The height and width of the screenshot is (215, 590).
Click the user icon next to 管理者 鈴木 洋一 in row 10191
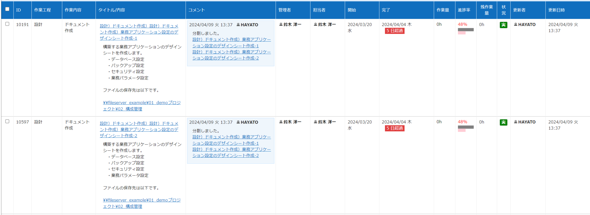click(281, 24)
